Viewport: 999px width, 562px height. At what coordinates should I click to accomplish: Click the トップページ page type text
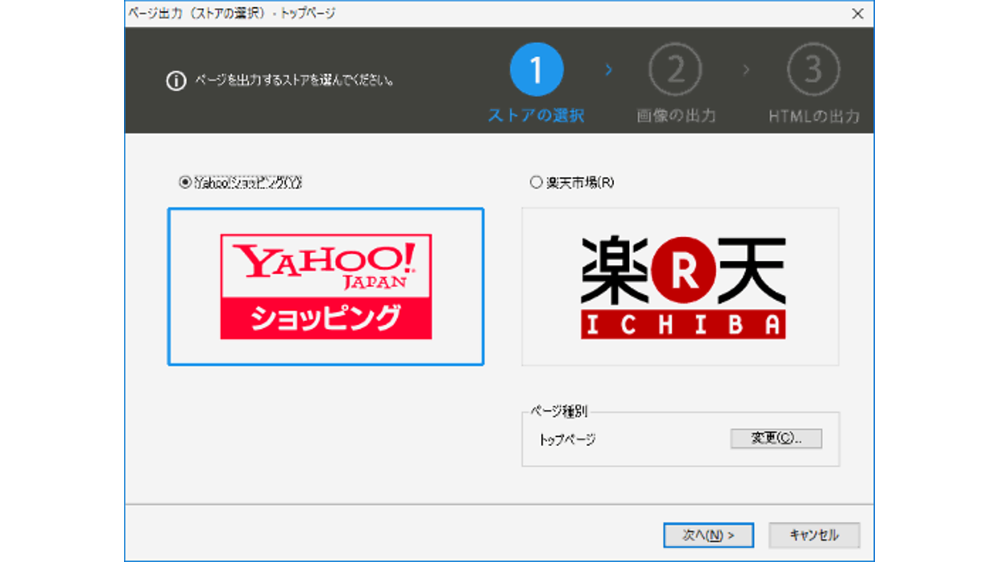pos(568,440)
